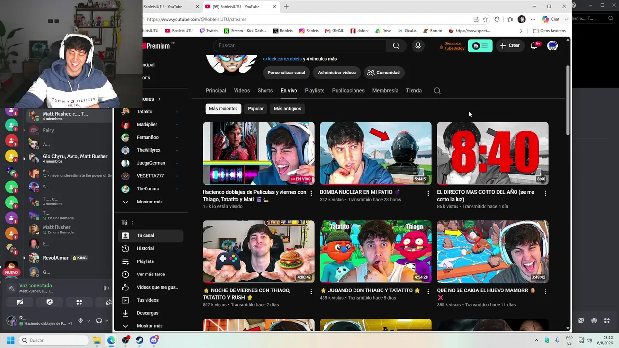
Task: Select the 'Más recientes' filter chip
Action: click(223, 109)
